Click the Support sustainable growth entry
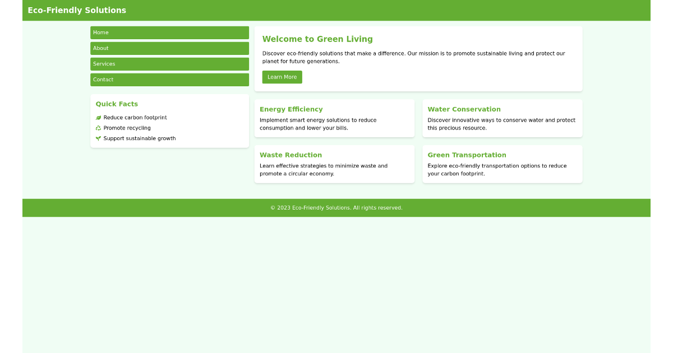The height and width of the screenshot is (353, 673). [x=139, y=138]
